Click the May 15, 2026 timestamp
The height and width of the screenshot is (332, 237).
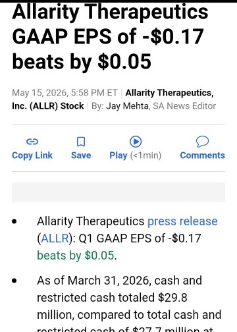click(x=65, y=93)
